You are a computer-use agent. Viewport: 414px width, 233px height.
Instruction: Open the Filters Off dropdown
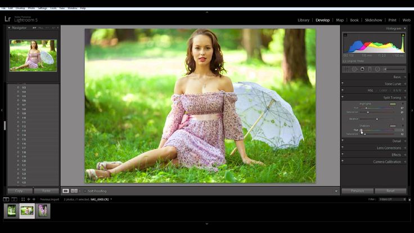pos(393,199)
